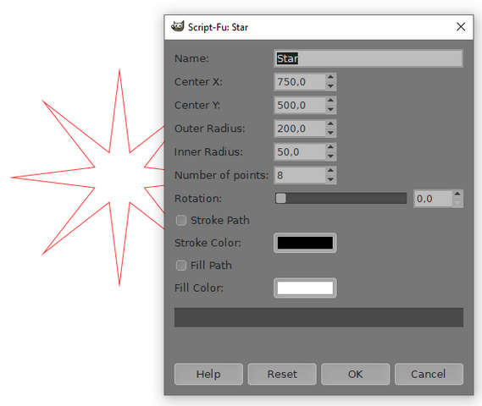482x406 pixels.
Task: Increase Center X with up arrow
Action: coord(330,77)
